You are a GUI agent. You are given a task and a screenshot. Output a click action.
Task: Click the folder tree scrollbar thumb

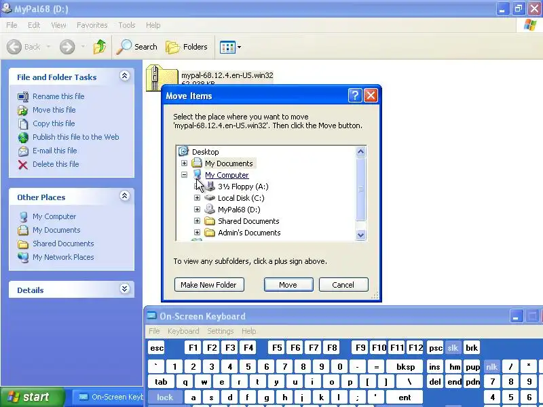(x=360, y=189)
